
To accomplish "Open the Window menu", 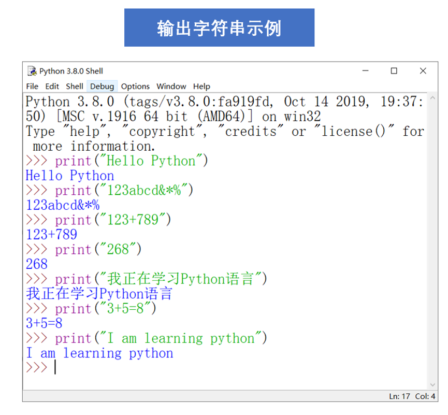I will pyautogui.click(x=171, y=87).
